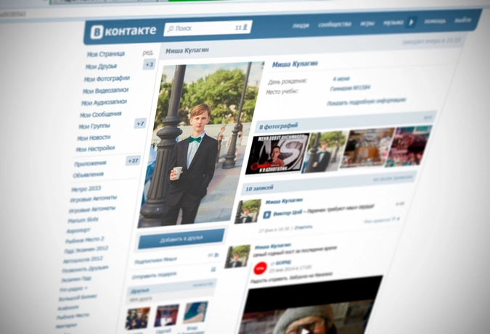Click the VK audio icon beside Виктор Цой
Screen dimensions: 490x334
point(267,215)
